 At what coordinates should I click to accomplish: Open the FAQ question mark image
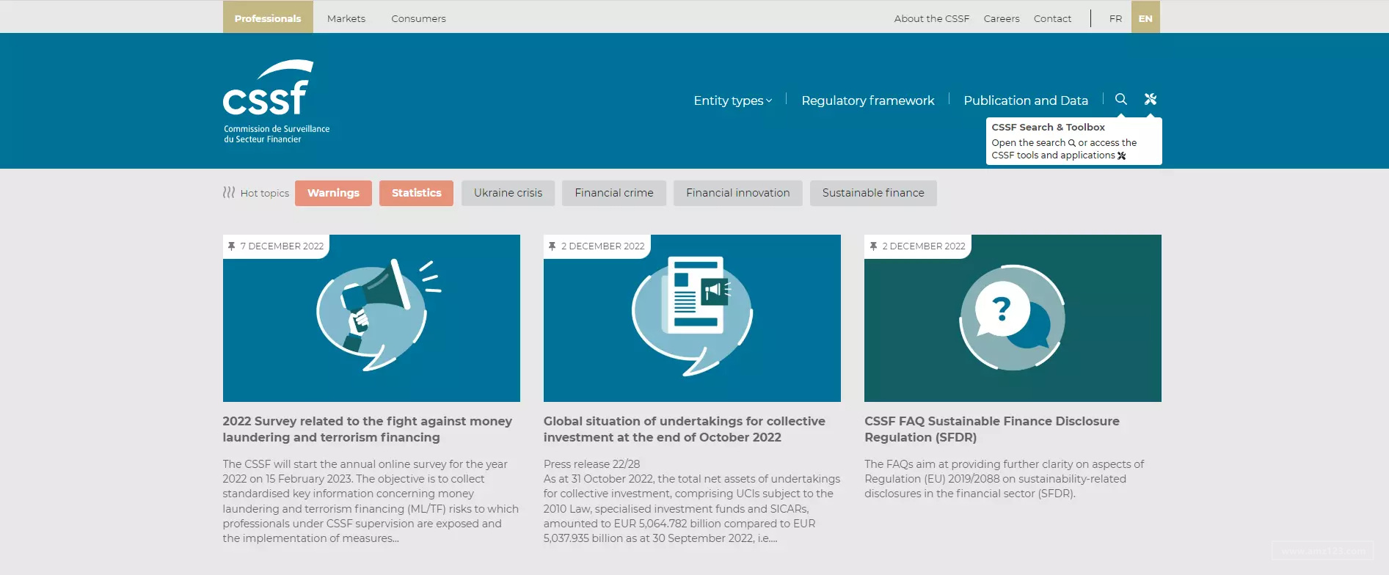(x=1013, y=318)
